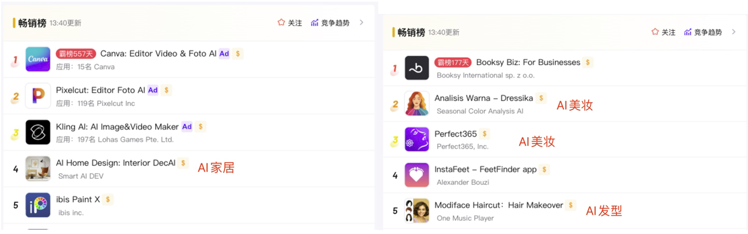Click 畅销榜 heading in left panel
The height and width of the screenshot is (234, 748).
tap(33, 23)
